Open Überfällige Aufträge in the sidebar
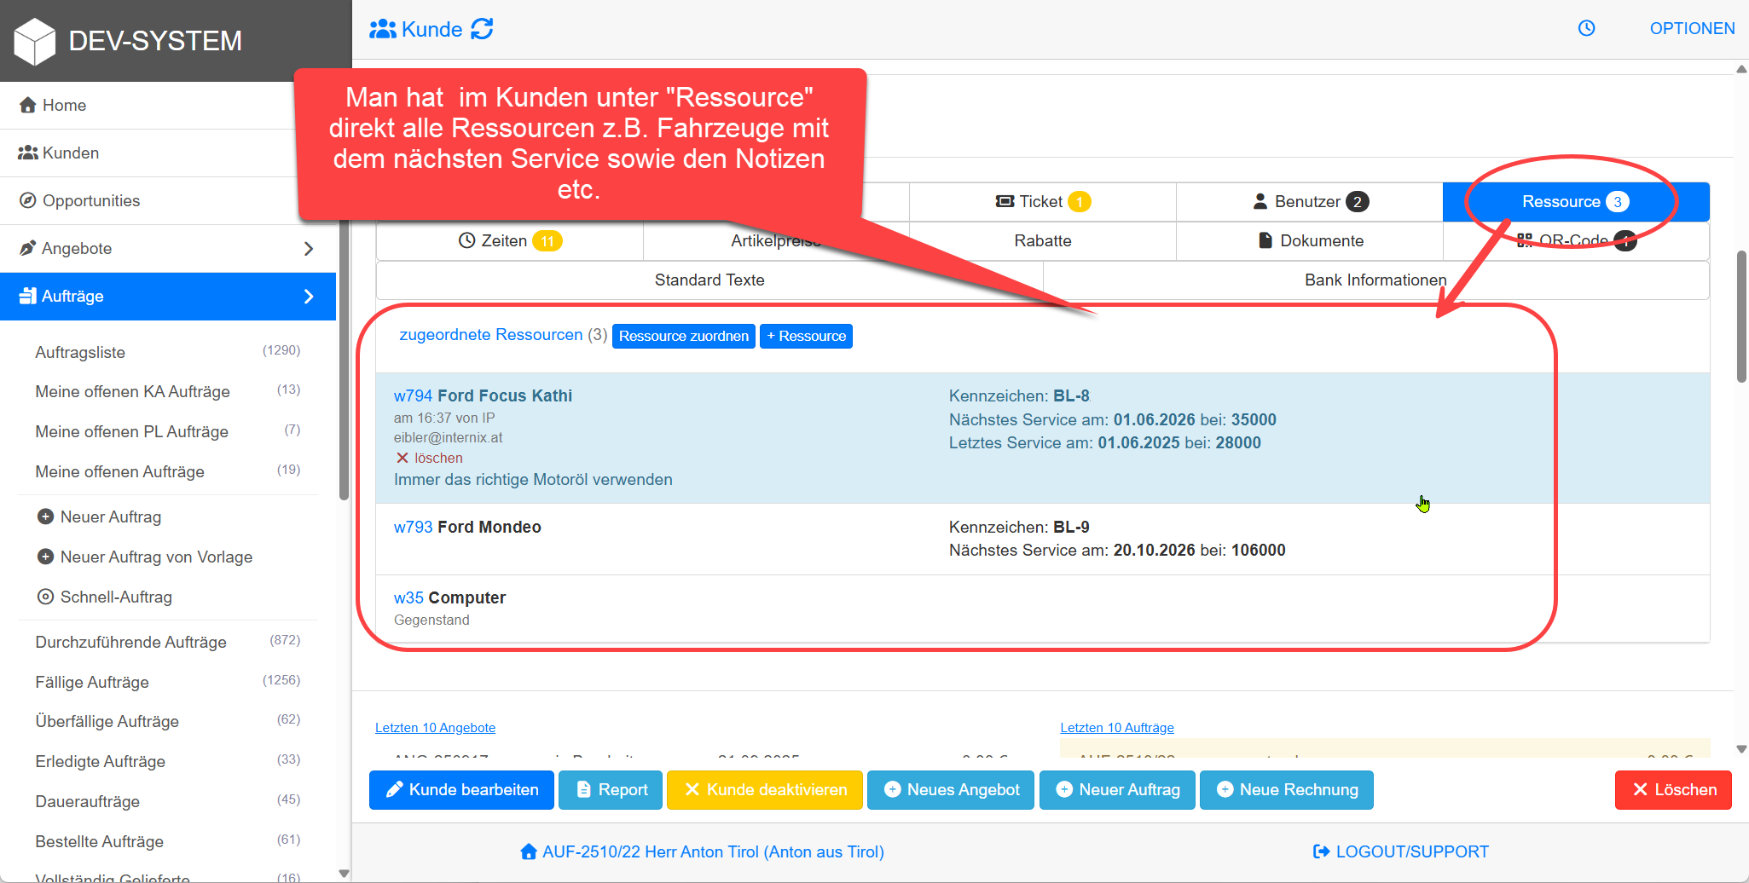Image resolution: width=1749 pixels, height=883 pixels. coord(107,722)
